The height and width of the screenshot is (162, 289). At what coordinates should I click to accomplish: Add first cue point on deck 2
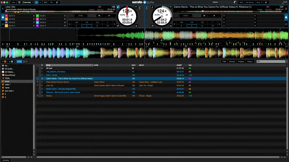[x=224, y=16]
